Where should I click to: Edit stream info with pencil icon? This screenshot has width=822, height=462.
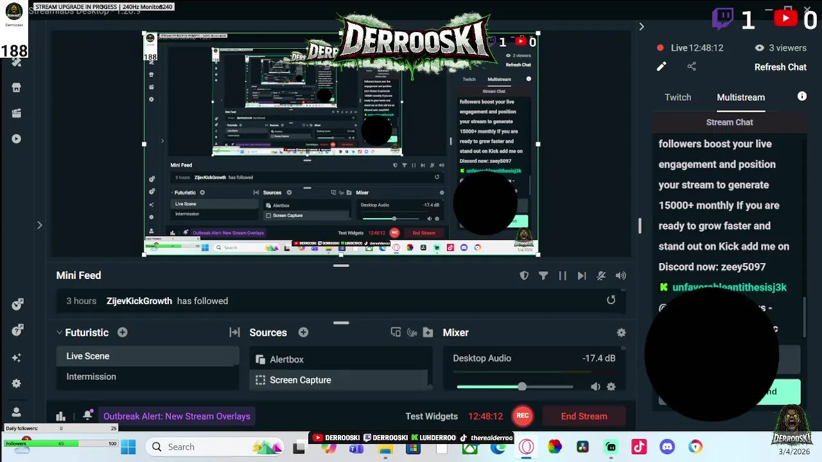click(x=661, y=66)
